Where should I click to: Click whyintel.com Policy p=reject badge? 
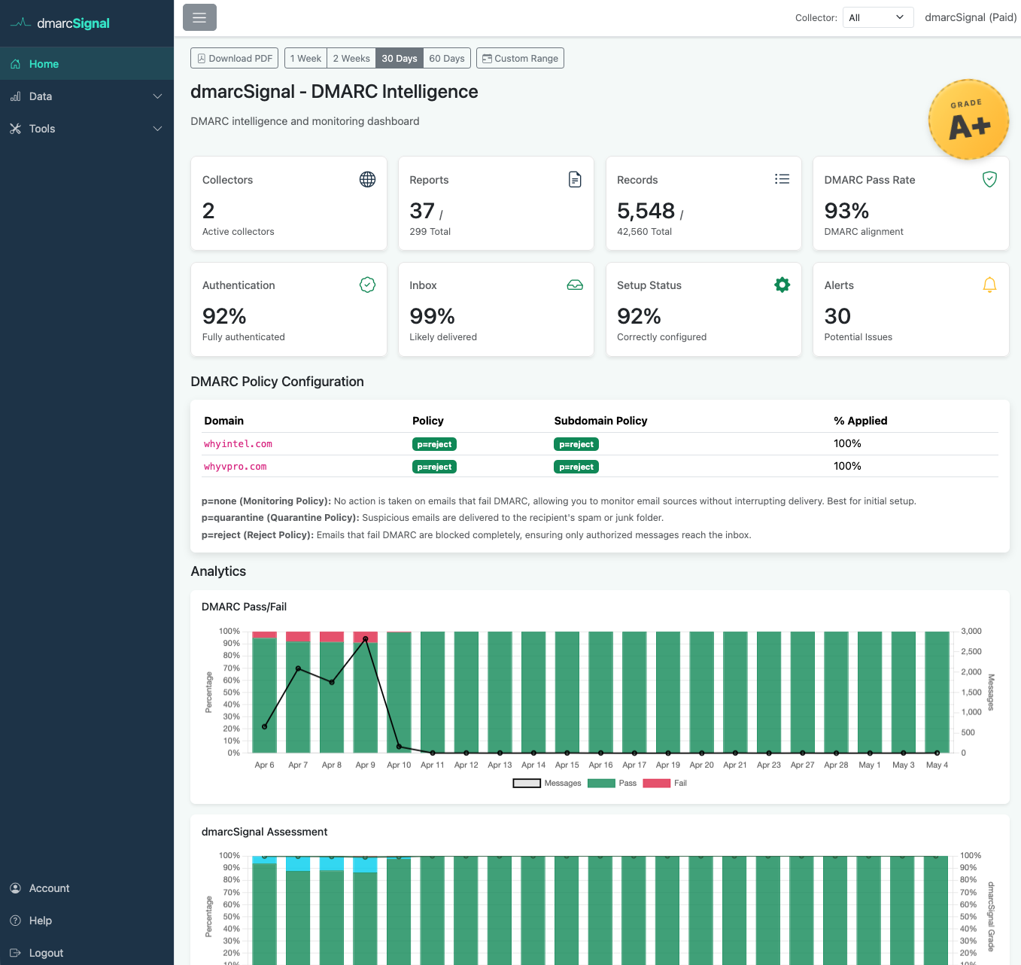coord(434,444)
